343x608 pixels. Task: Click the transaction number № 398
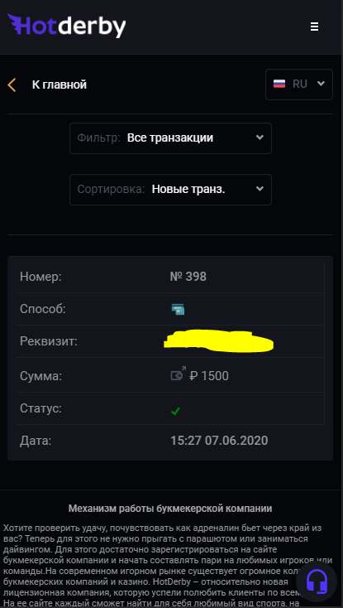[x=188, y=277]
